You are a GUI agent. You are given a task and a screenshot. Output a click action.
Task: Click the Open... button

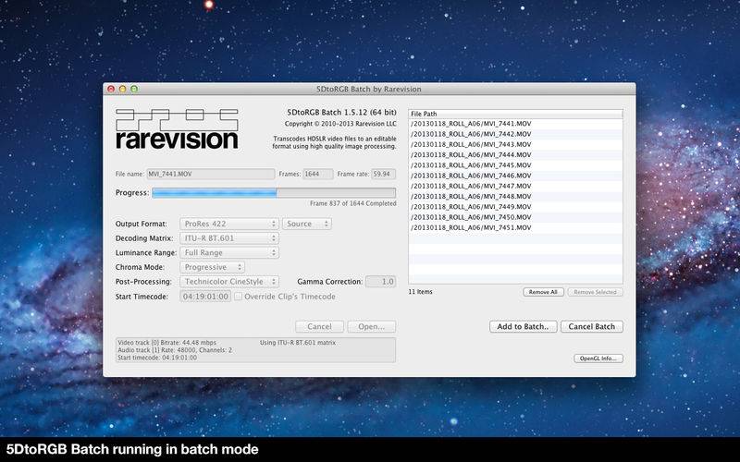click(x=372, y=327)
